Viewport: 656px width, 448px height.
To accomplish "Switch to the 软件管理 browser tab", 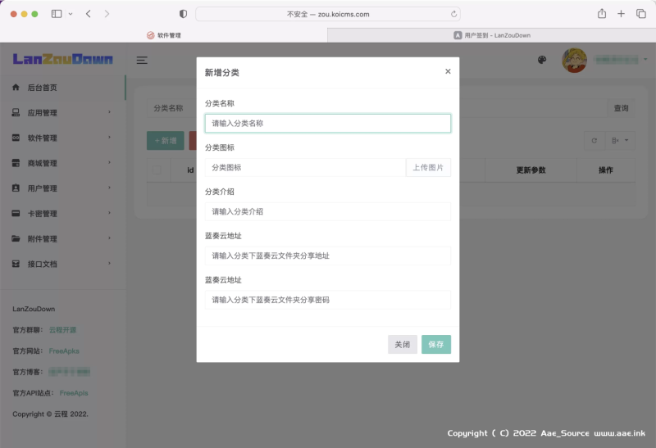I will click(x=163, y=35).
